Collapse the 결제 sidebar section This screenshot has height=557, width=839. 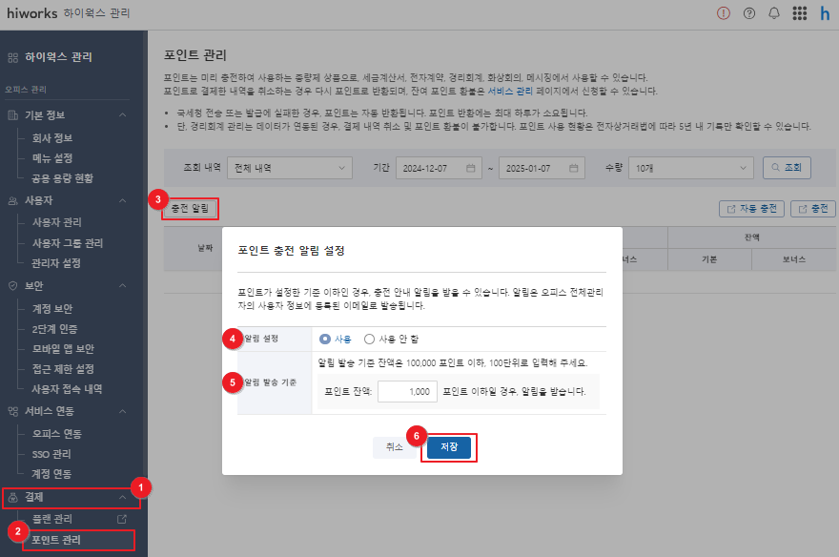click(122, 497)
